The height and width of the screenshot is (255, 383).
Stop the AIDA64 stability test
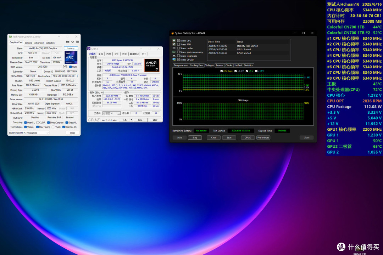click(195, 138)
